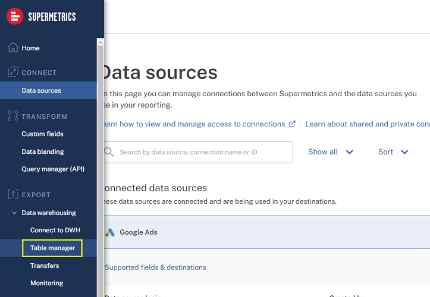Click the Supermetrics logo icon
Screen dimensions: 430x297
pos(15,17)
